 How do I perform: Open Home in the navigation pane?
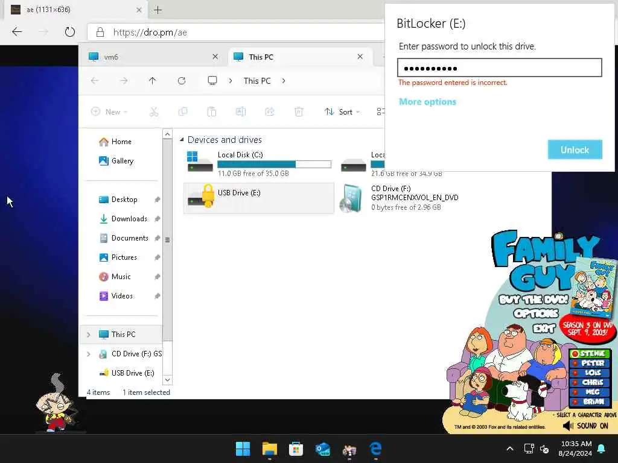pos(121,141)
